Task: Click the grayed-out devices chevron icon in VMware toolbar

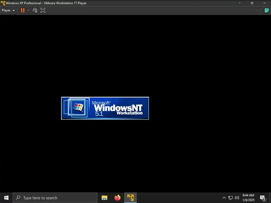Action: [x=256, y=10]
